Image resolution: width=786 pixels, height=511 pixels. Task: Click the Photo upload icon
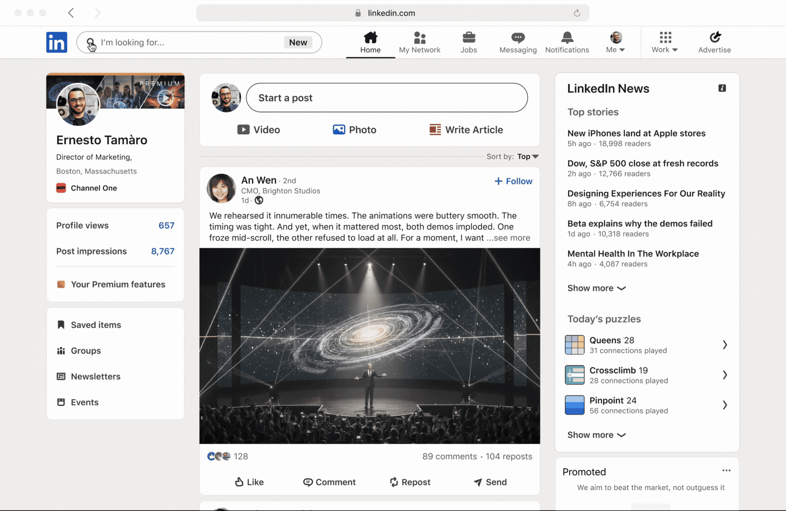click(339, 130)
